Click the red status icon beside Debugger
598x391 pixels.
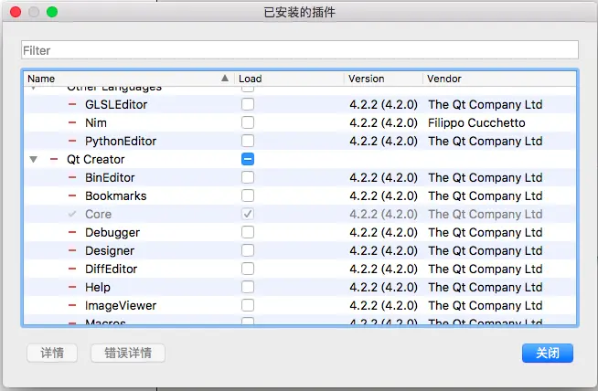point(72,232)
